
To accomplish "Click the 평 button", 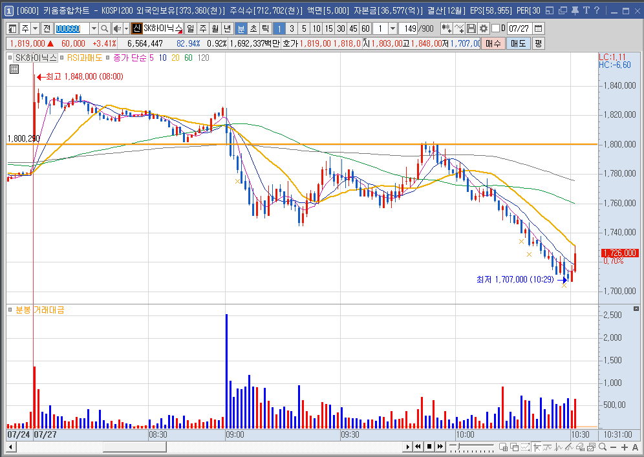I will coord(539,43).
